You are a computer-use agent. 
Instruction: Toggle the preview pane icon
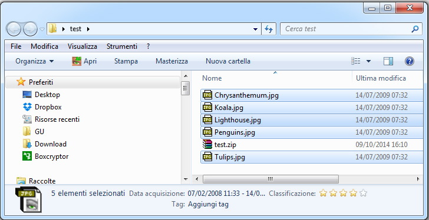coord(388,61)
